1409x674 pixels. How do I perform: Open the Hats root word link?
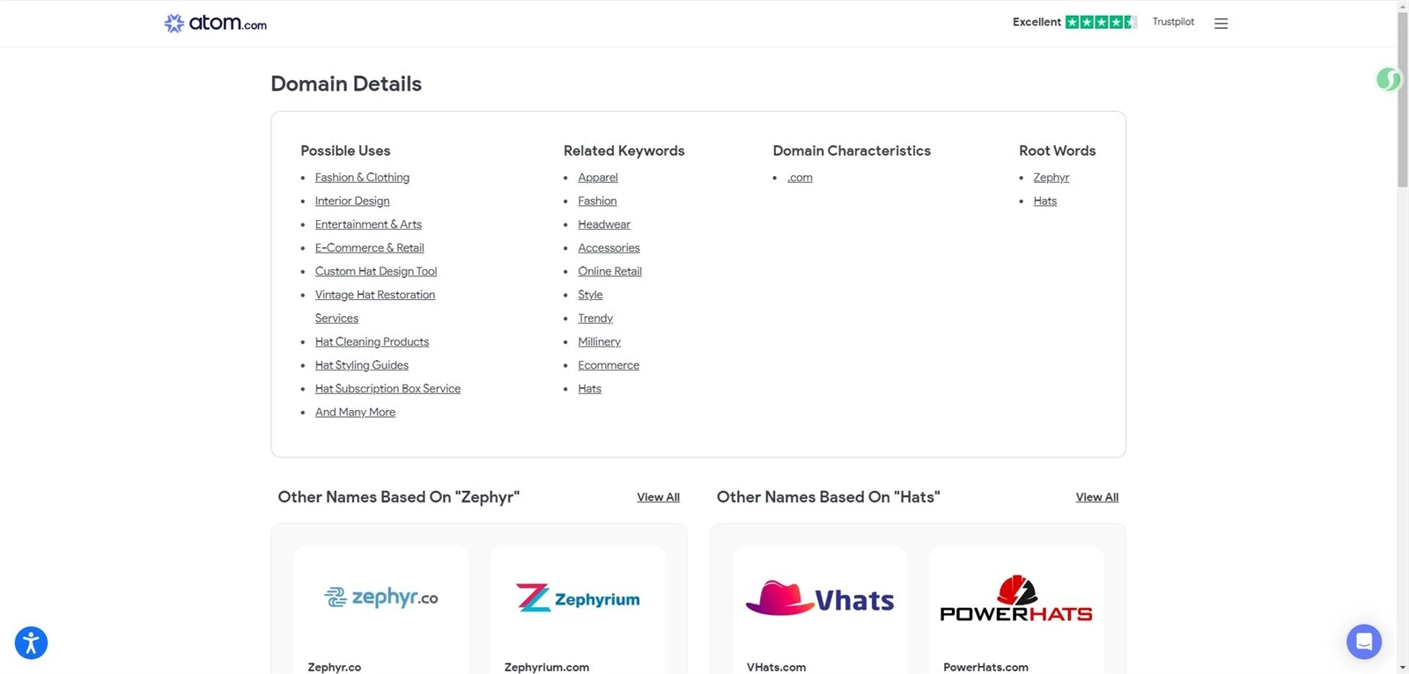(1044, 201)
